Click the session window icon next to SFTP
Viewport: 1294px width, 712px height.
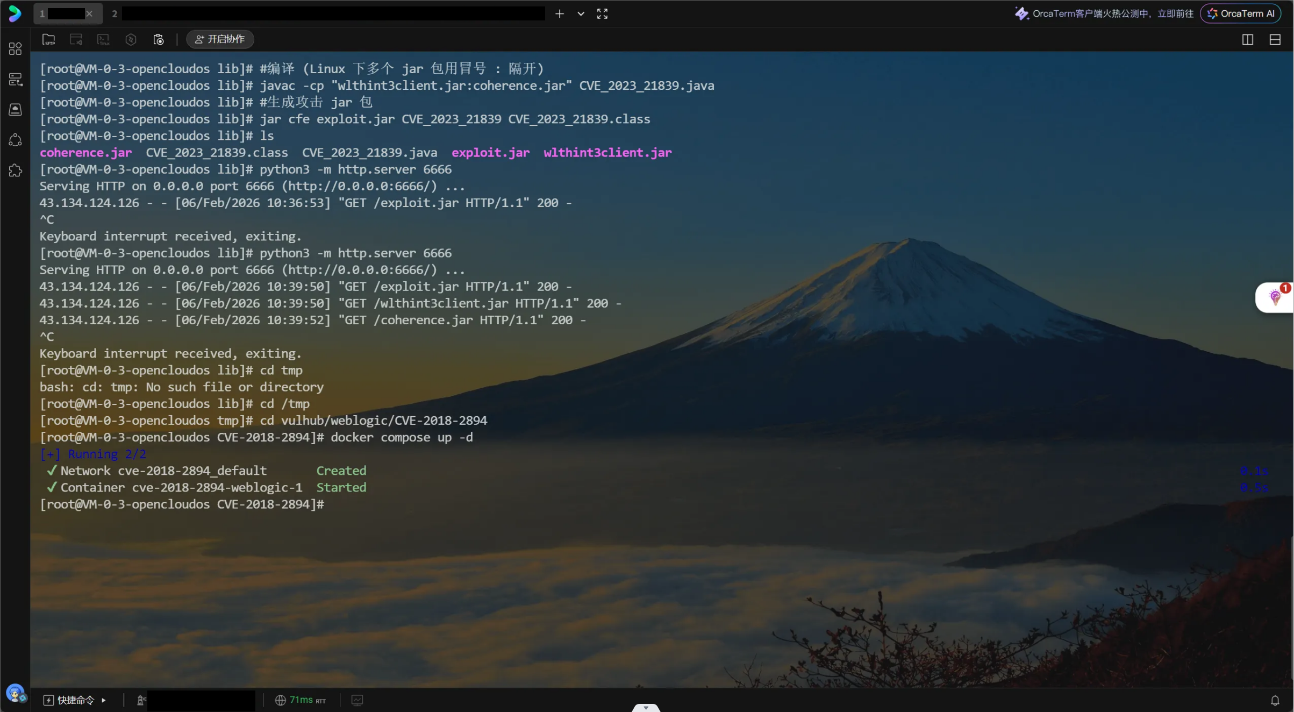coord(76,39)
